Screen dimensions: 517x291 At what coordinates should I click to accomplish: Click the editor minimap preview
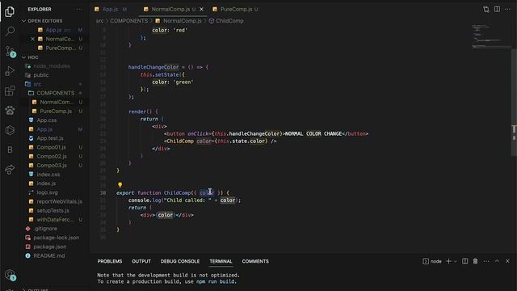(490, 36)
